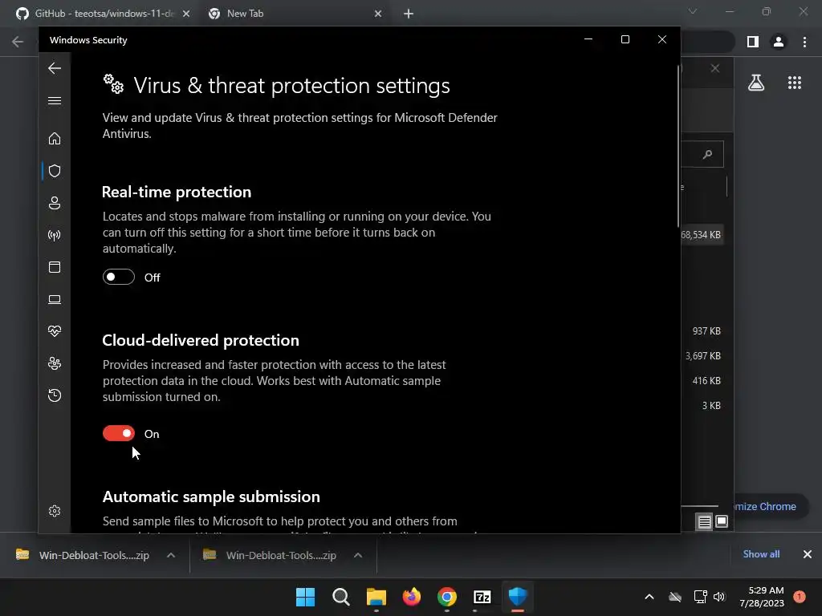This screenshot has height=616, width=822.
Task: Turn on Real-time protection toggle
Action: [119, 277]
